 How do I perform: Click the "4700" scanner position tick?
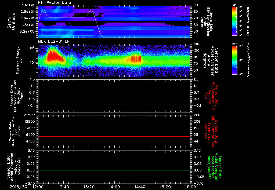tap(30, 141)
